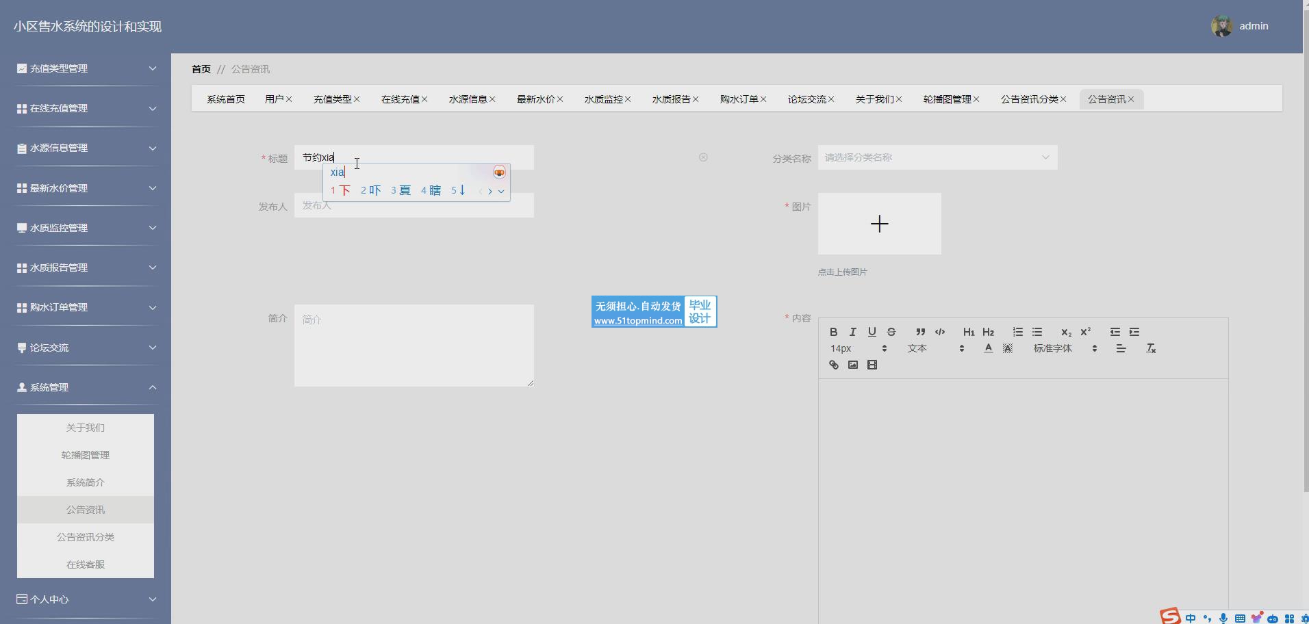Expand the IME candidate list
This screenshot has width=1309, height=624.
click(x=501, y=191)
